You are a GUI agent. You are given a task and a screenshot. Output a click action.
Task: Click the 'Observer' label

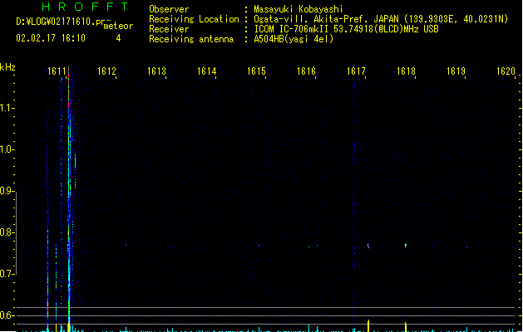tap(169, 9)
